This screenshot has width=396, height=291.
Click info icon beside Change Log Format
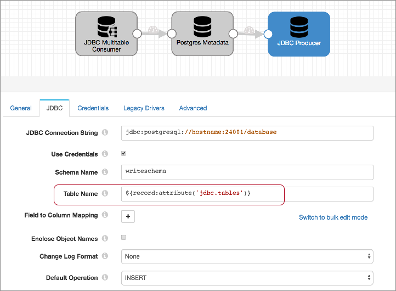click(x=105, y=256)
